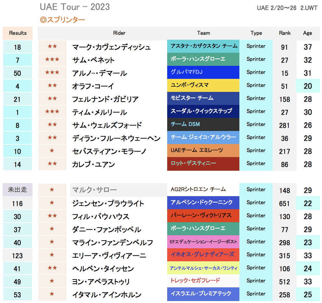Click team cell スーダル・クイックステップ
The image size is (322, 303).
(203, 111)
